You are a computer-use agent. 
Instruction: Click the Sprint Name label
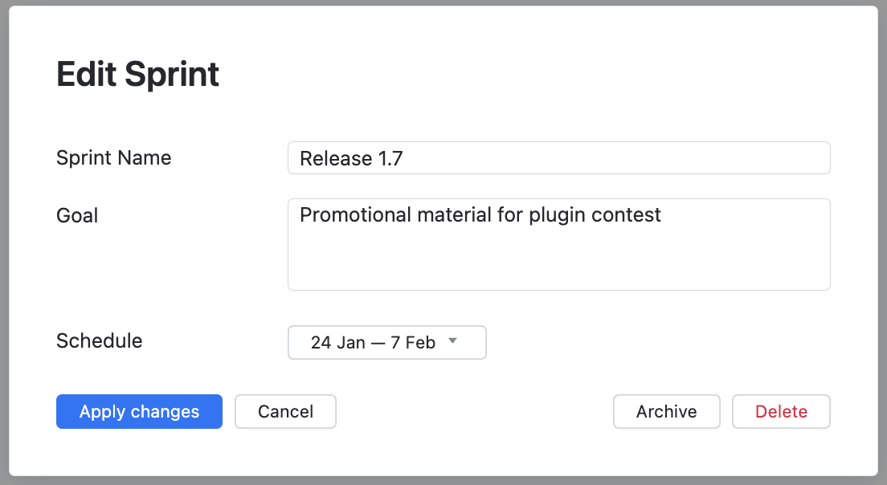tap(113, 157)
